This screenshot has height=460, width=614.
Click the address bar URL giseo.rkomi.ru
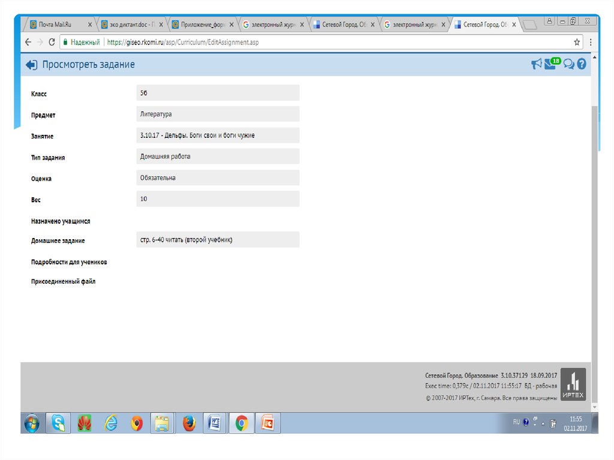[183, 42]
